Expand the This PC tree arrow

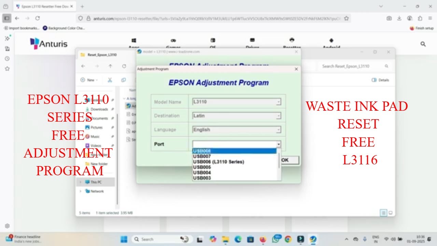81,182
